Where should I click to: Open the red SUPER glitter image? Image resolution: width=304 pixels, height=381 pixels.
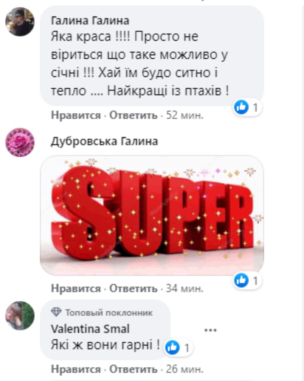coord(152,215)
